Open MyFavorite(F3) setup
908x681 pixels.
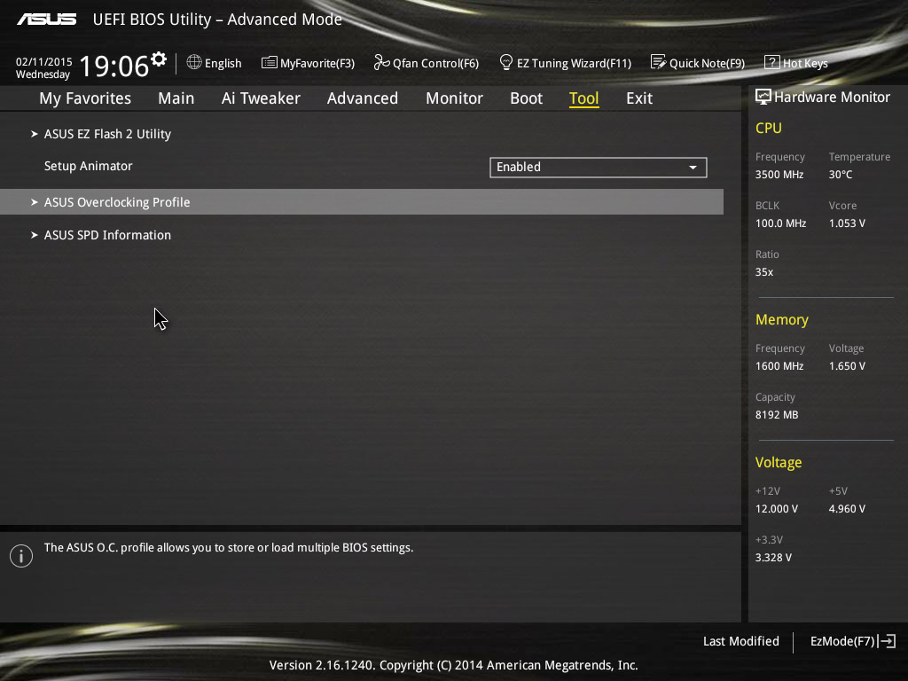(x=317, y=63)
